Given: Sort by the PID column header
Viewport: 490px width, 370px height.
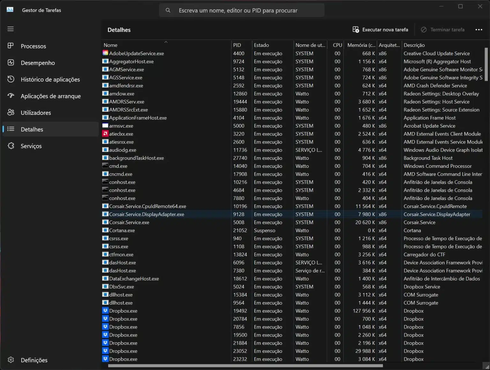Looking at the screenshot, I should [x=241, y=45].
